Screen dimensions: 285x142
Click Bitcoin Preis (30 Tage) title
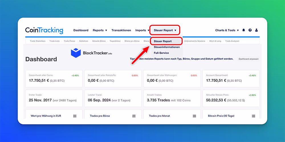click(221, 116)
